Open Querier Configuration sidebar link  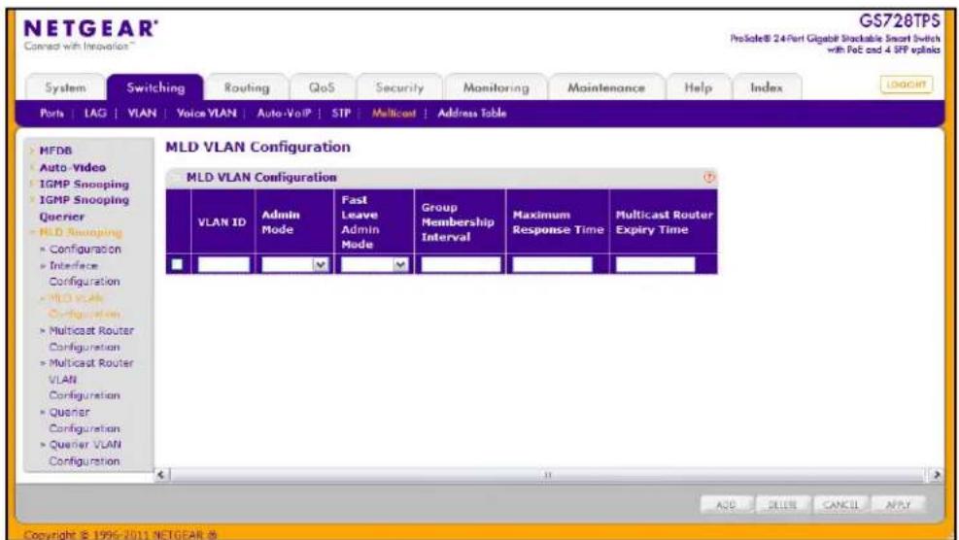(84, 421)
